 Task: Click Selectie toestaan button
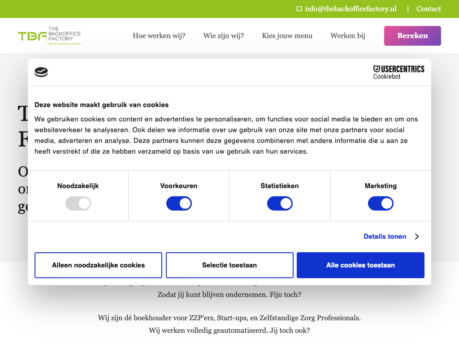(x=229, y=265)
